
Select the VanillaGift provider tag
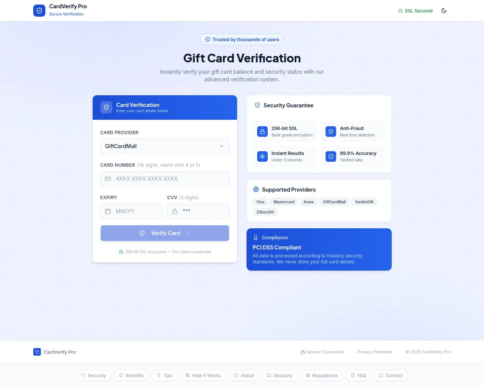364,202
